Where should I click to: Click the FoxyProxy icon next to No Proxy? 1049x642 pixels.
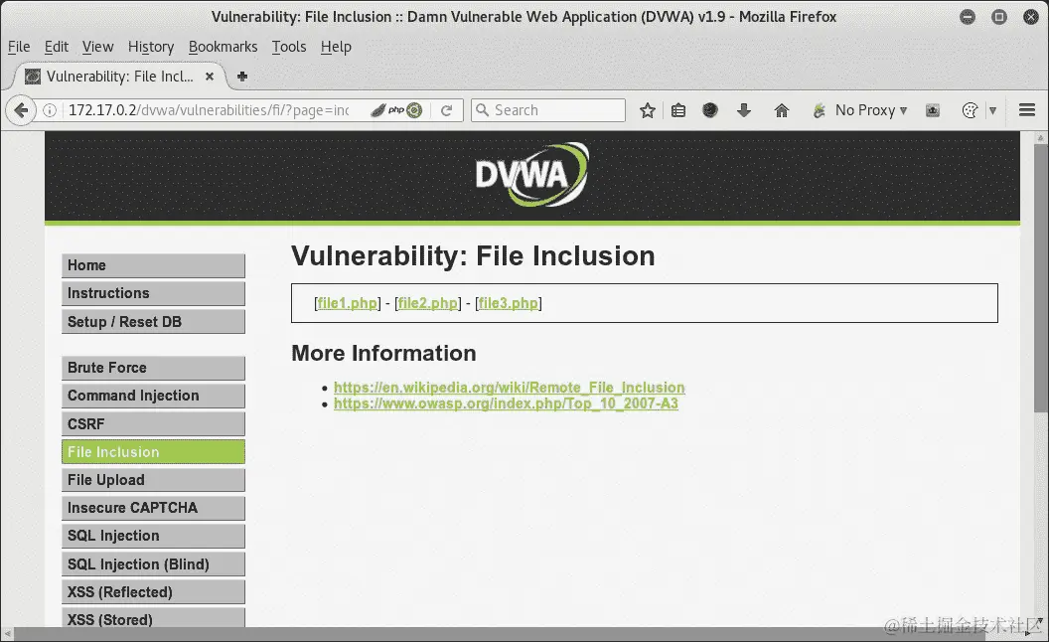819,110
